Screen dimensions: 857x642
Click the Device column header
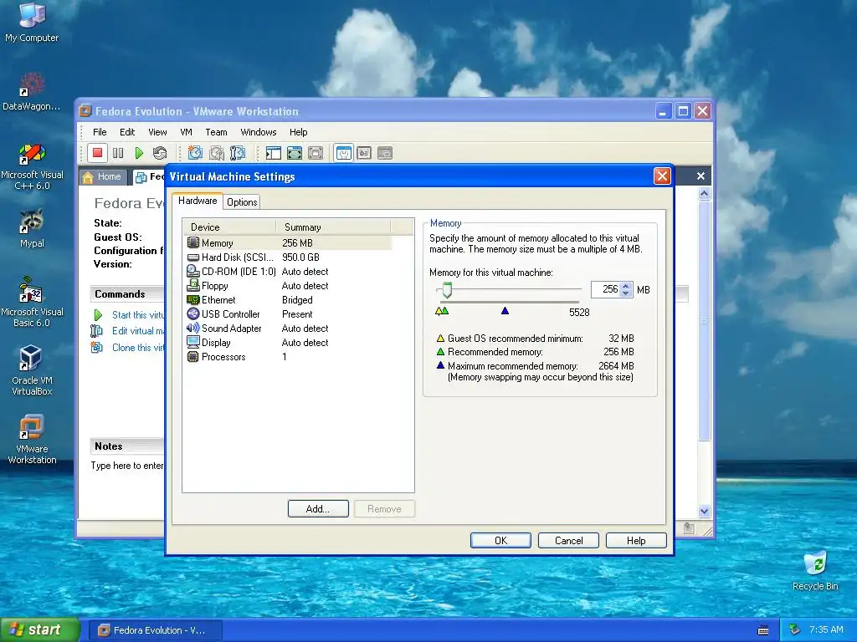coord(229,227)
